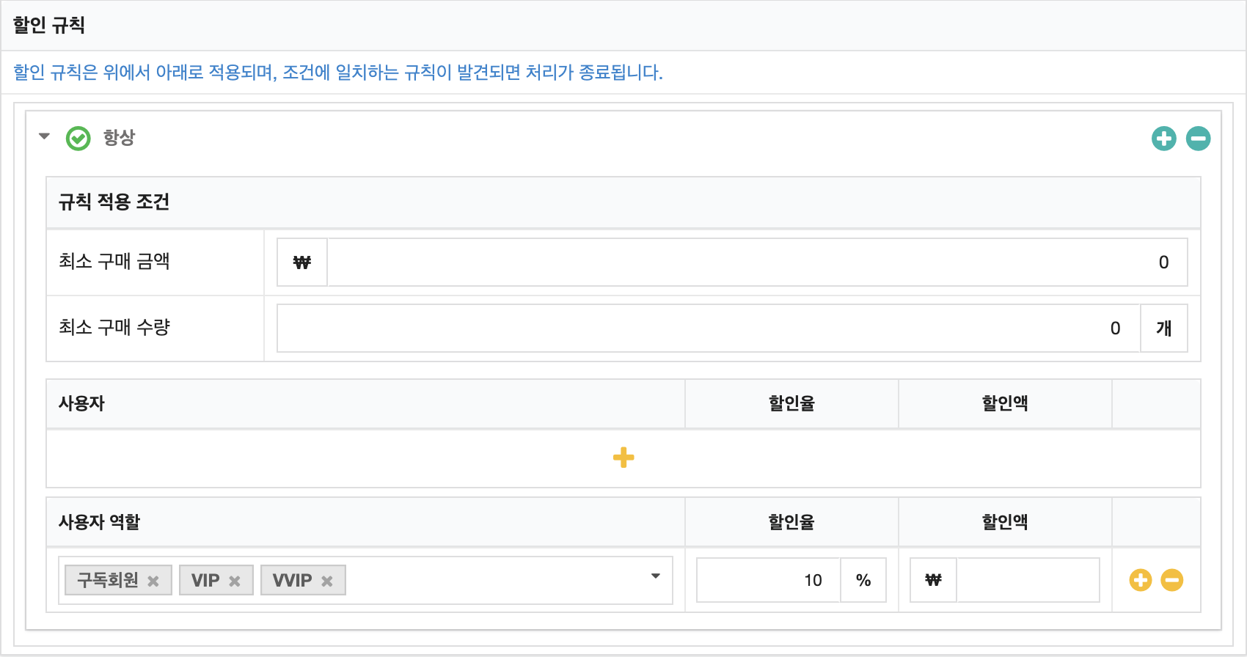Click the 할인율 percent input showing 10

(768, 580)
